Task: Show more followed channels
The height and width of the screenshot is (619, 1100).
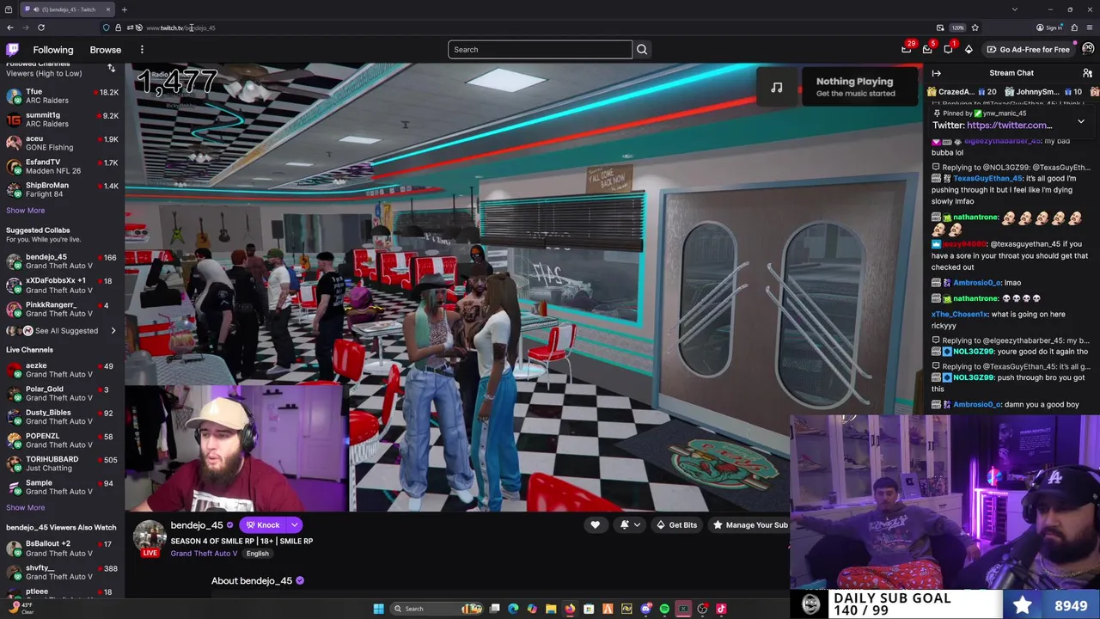Action: coord(26,210)
